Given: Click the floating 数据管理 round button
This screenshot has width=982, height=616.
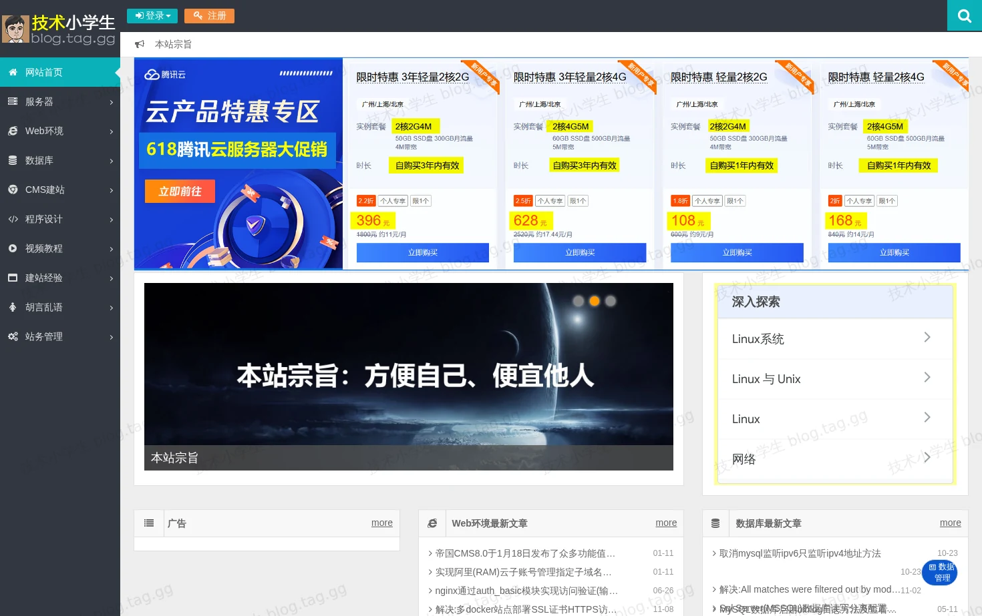Looking at the screenshot, I should coord(940,572).
